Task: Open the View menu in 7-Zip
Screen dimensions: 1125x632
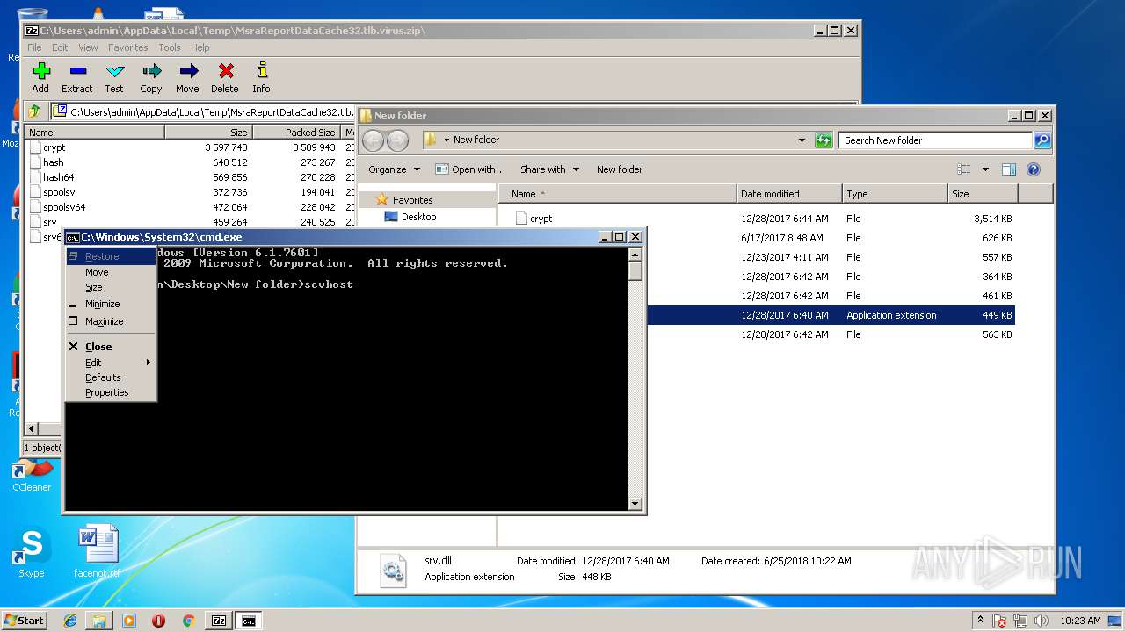Action: pos(89,47)
